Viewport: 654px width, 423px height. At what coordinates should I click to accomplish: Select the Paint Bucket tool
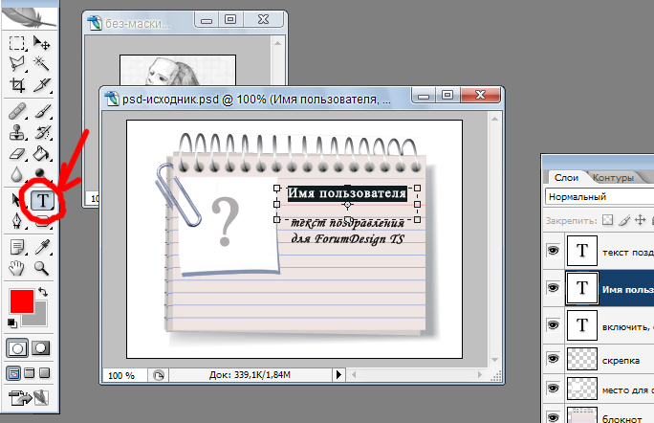(42, 154)
